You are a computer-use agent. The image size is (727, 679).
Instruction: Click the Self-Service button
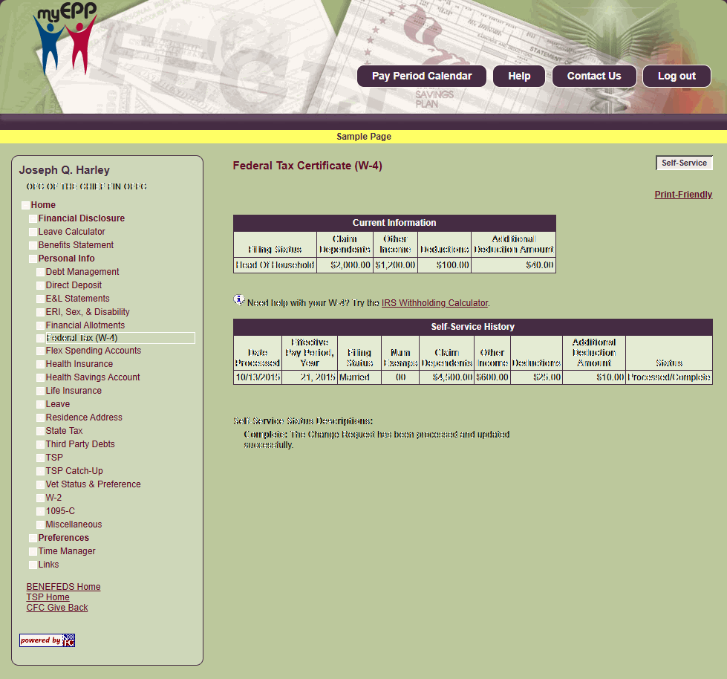click(683, 163)
